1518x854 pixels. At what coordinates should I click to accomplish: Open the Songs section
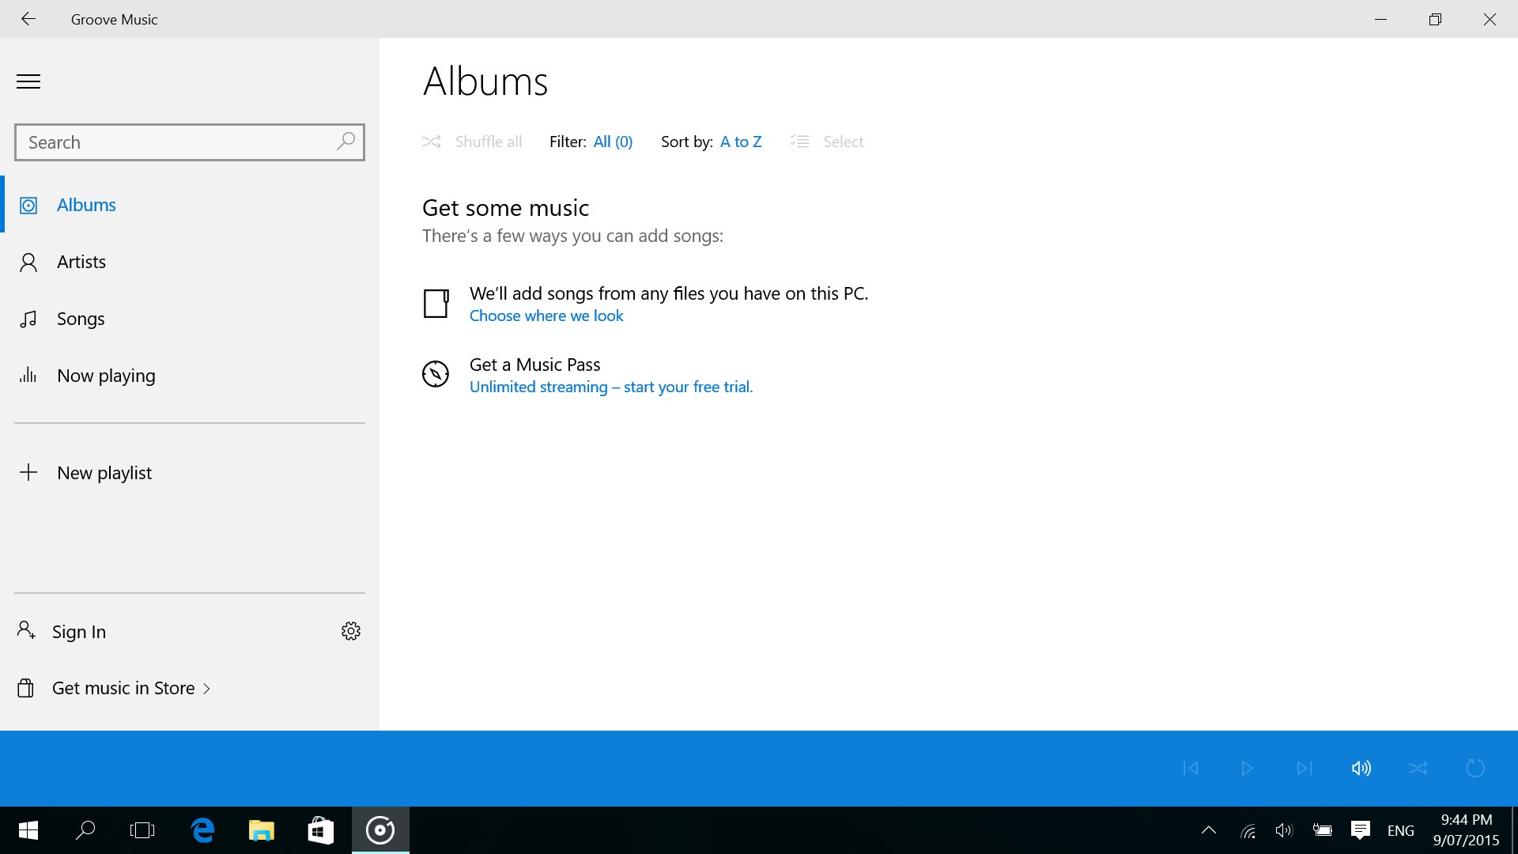80,319
